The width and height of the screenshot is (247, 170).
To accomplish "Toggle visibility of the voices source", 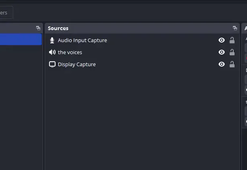I will (x=222, y=53).
